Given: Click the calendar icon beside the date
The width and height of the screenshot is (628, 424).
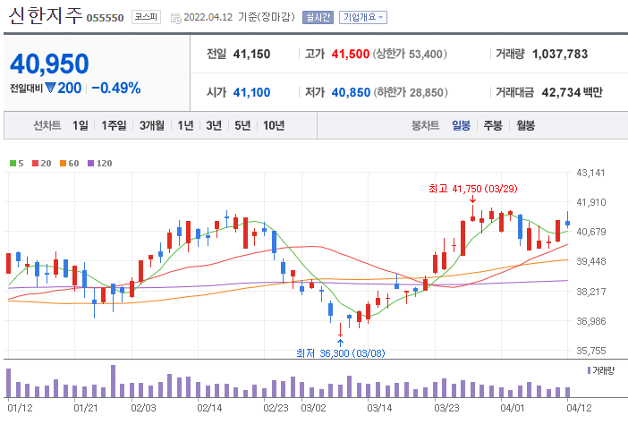Looking at the screenshot, I should tap(176, 19).
